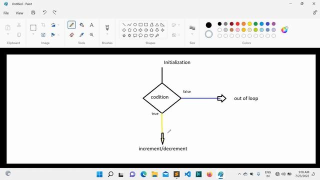
Task: Click the Copy icon
Action: click(x=19, y=35)
